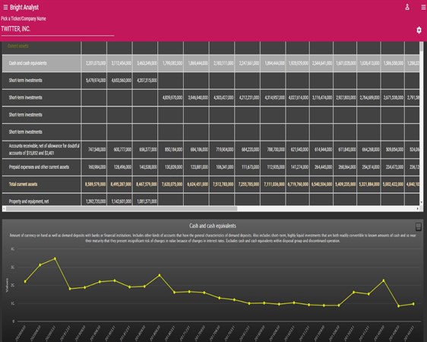This screenshot has width=427, height=342.
Task: Click the vertical scrollbar down arrow
Action: (x=422, y=202)
